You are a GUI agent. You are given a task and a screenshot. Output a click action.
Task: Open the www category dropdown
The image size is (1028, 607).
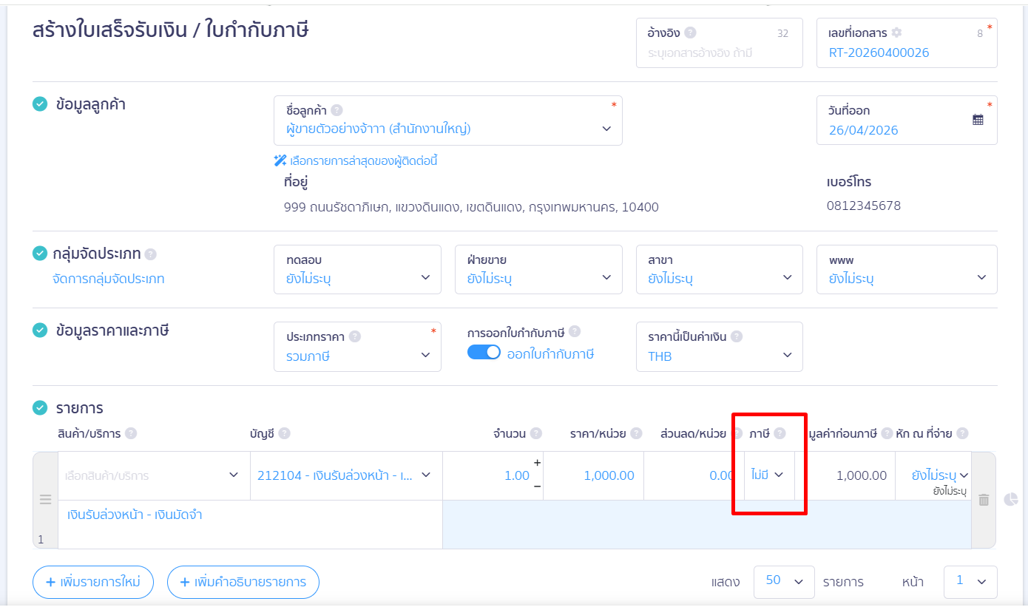[907, 270]
